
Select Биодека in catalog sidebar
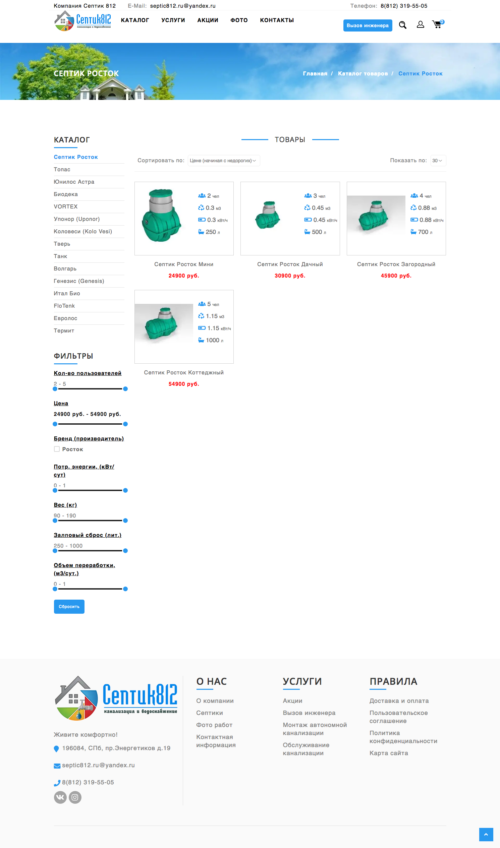point(66,194)
